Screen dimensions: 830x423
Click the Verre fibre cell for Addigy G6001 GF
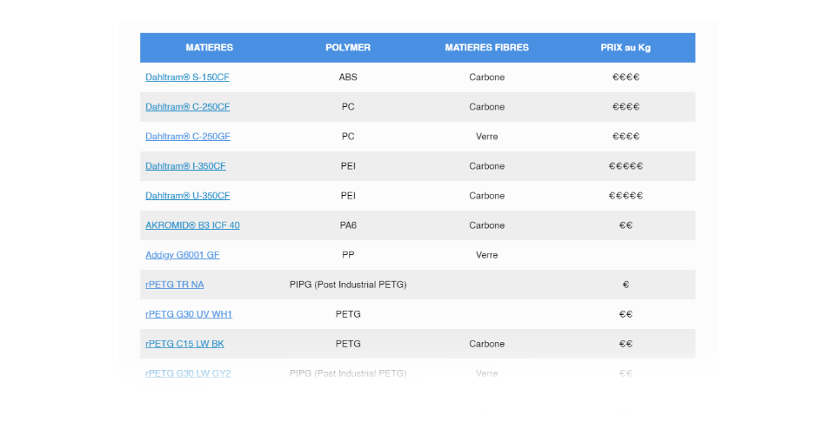(x=486, y=255)
